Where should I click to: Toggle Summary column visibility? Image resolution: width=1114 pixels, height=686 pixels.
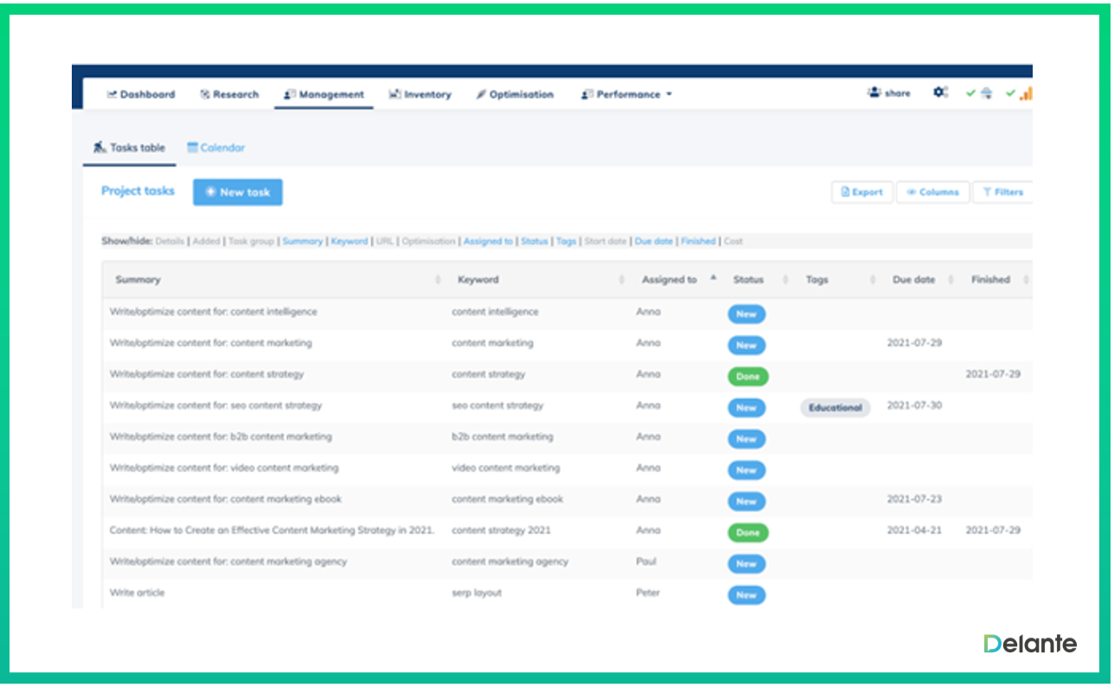[x=303, y=241]
